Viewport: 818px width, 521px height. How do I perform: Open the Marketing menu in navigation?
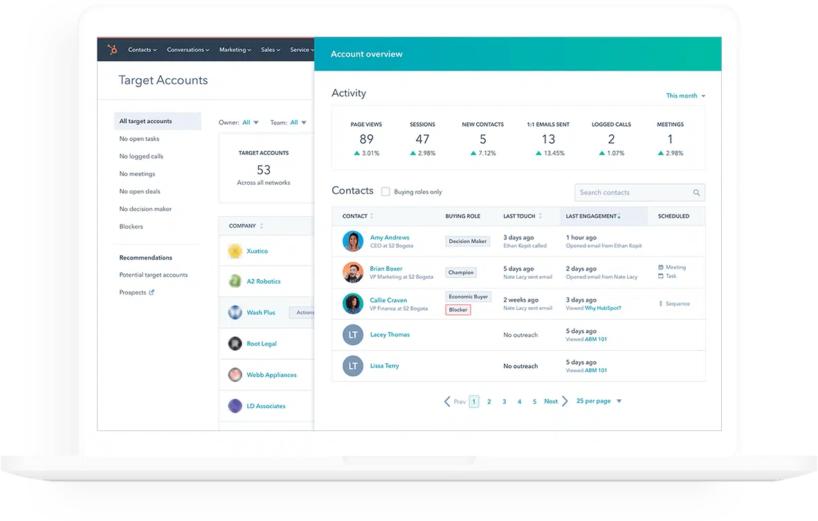[x=235, y=50]
